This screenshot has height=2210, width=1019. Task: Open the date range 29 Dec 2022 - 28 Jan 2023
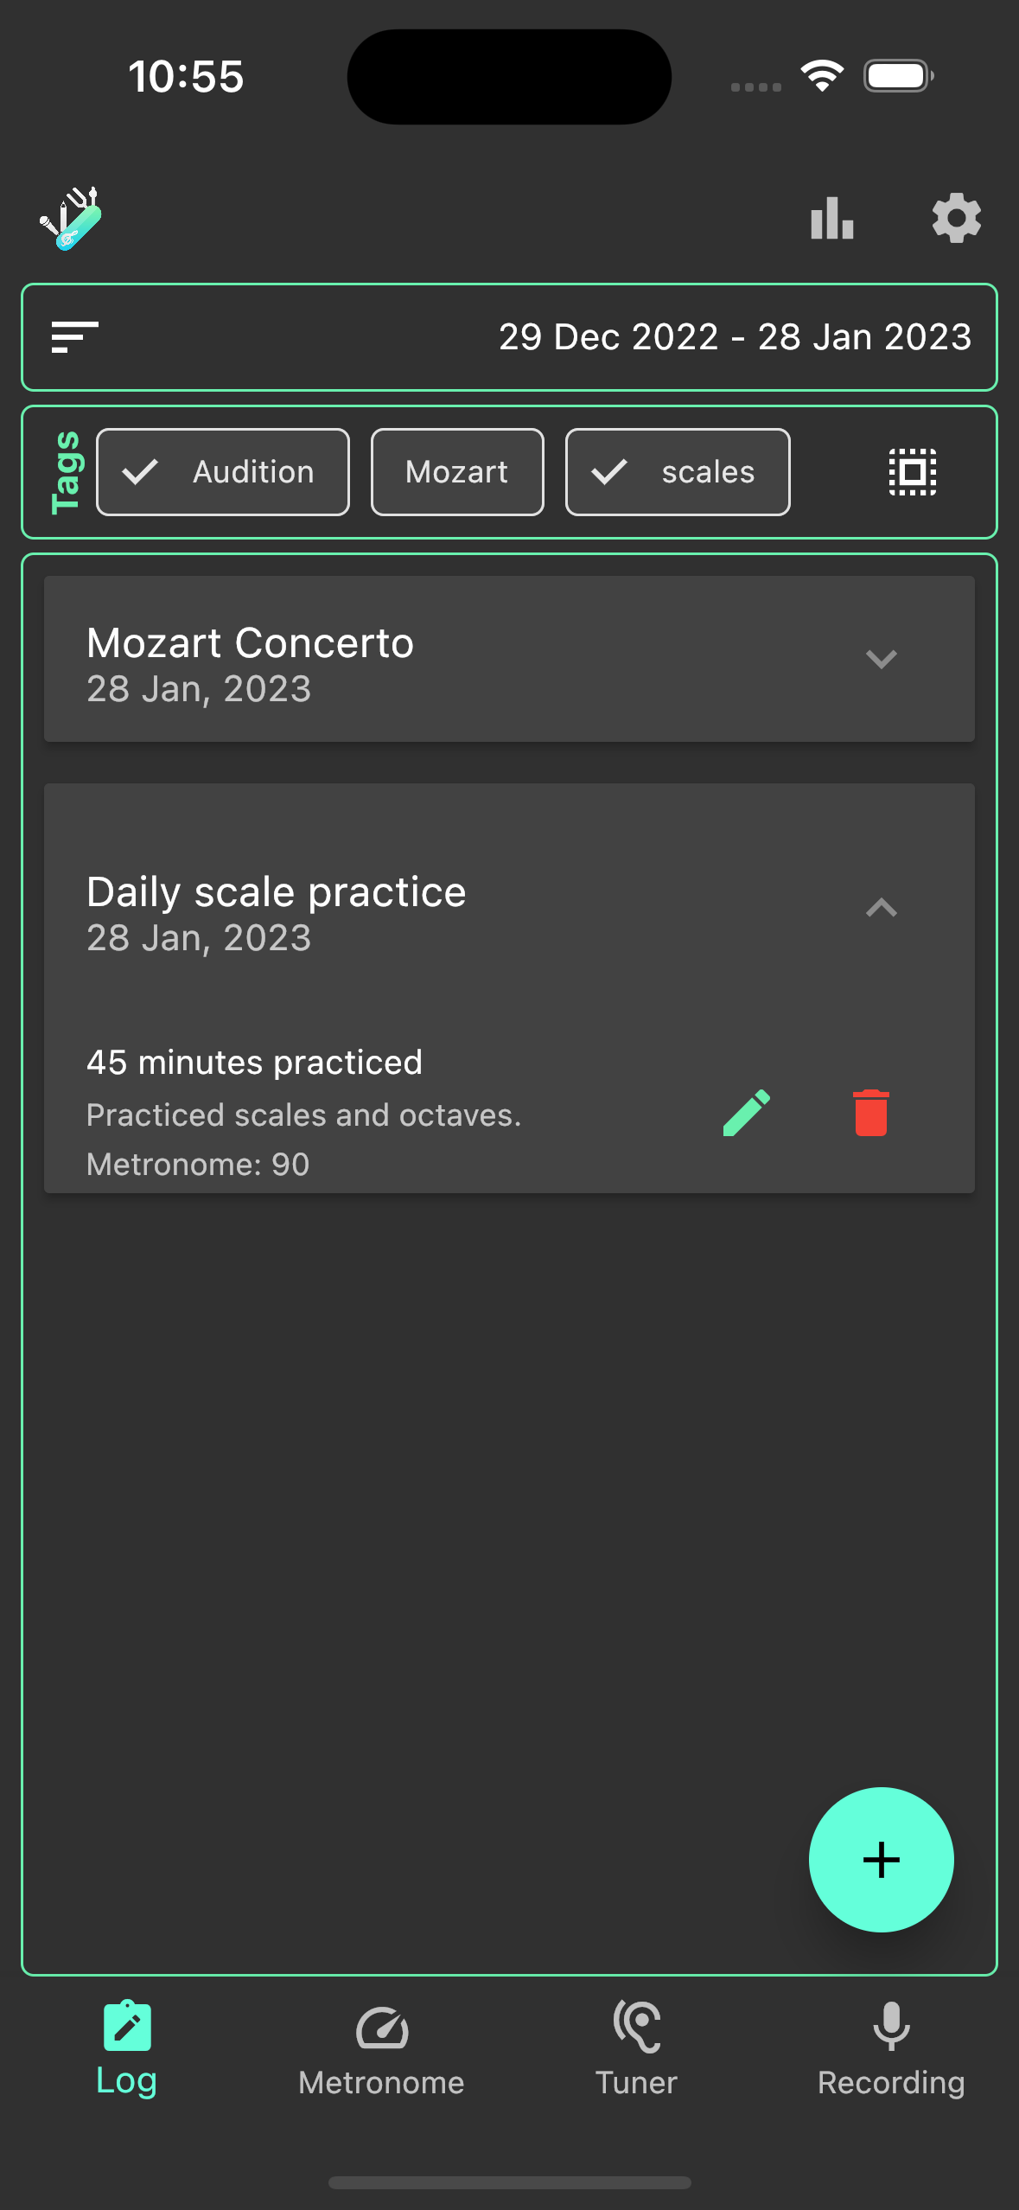[735, 337]
